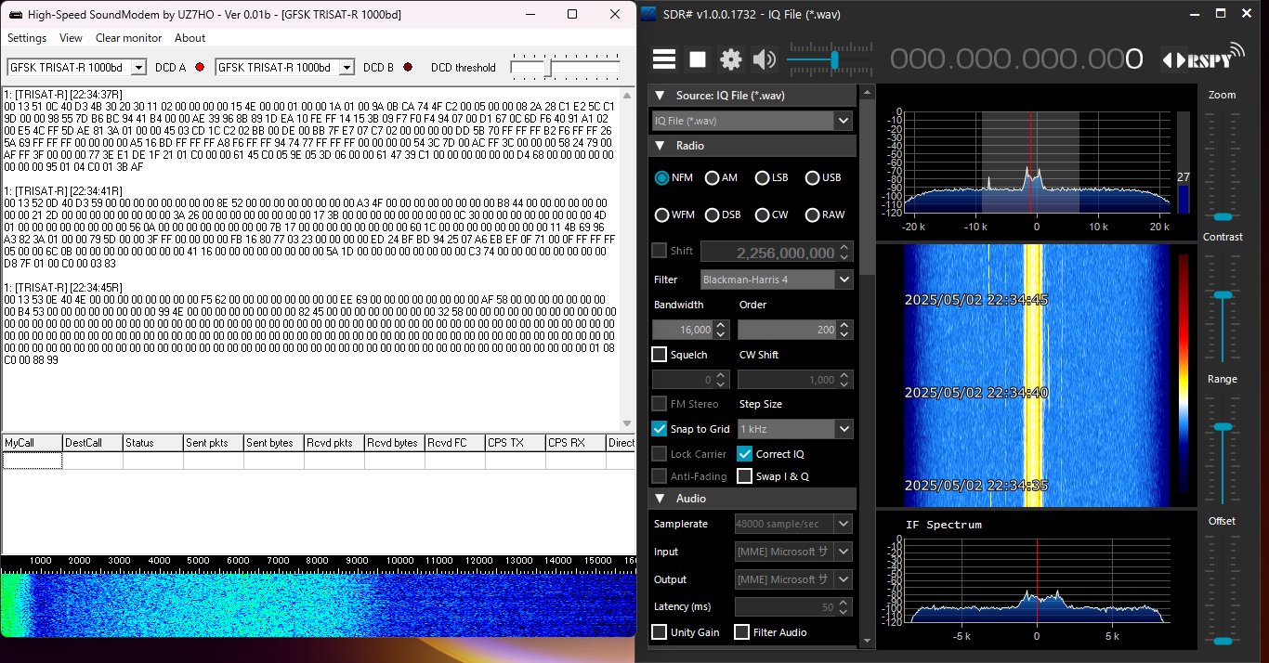1269x663 pixels.
Task: Click the Zoom slider in SDR#
Action: coord(1223,167)
